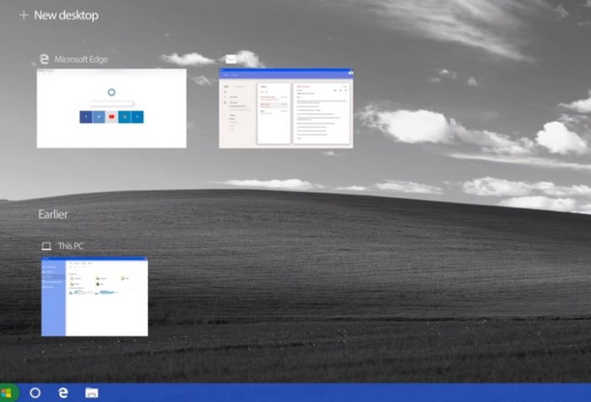Select the 'Microsoft Edge' window title text
This screenshot has height=402, width=591.
(81, 59)
